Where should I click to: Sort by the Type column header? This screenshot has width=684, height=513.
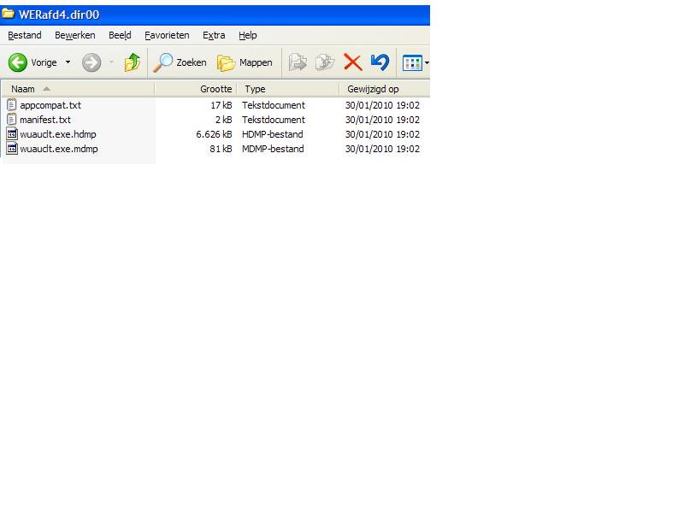[x=288, y=89]
